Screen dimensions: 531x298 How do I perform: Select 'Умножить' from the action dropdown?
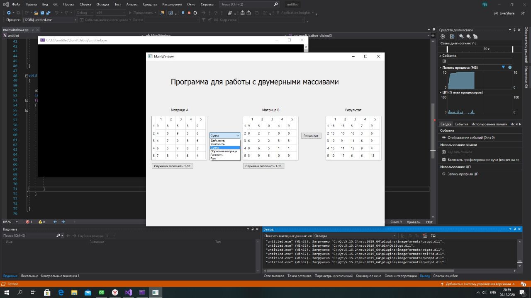tap(217, 144)
